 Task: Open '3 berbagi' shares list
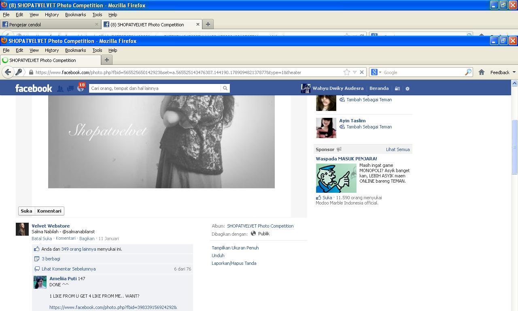tap(51, 259)
